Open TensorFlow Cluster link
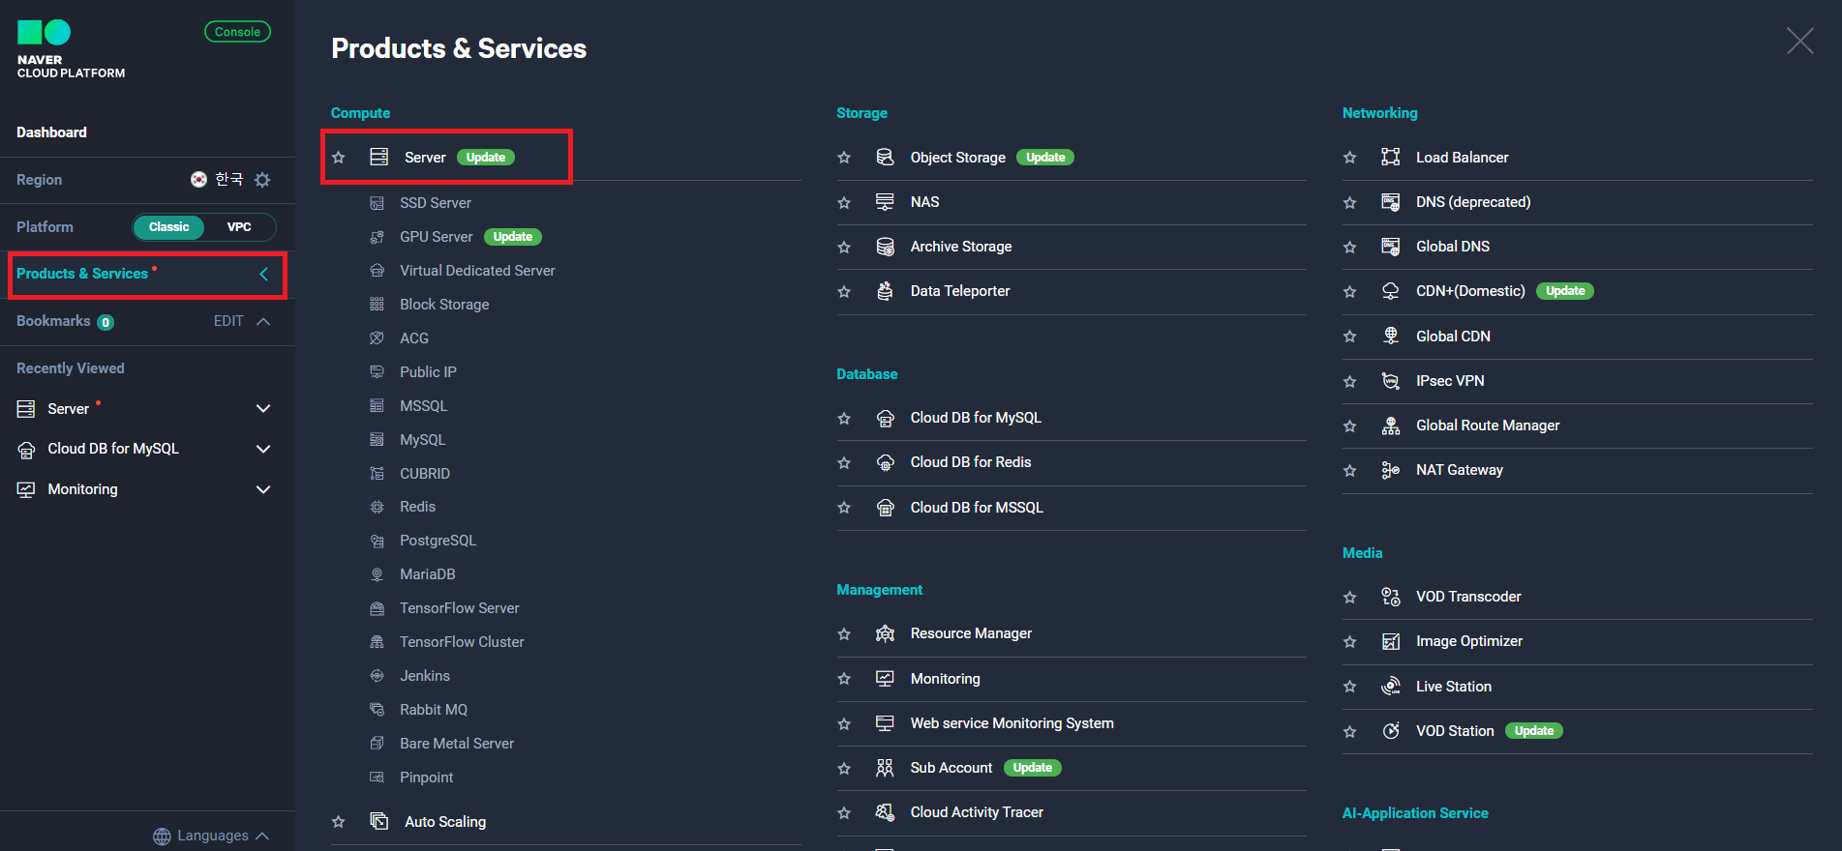The height and width of the screenshot is (851, 1842). pyautogui.click(x=462, y=642)
